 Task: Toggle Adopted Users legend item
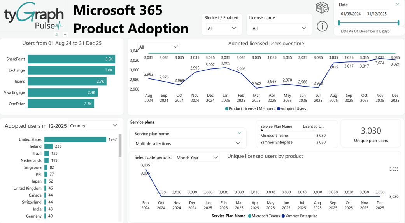click(x=291, y=108)
